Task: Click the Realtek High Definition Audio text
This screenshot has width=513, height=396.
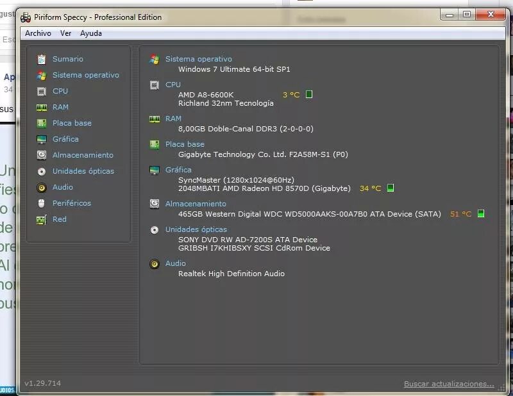Action: coord(231,274)
